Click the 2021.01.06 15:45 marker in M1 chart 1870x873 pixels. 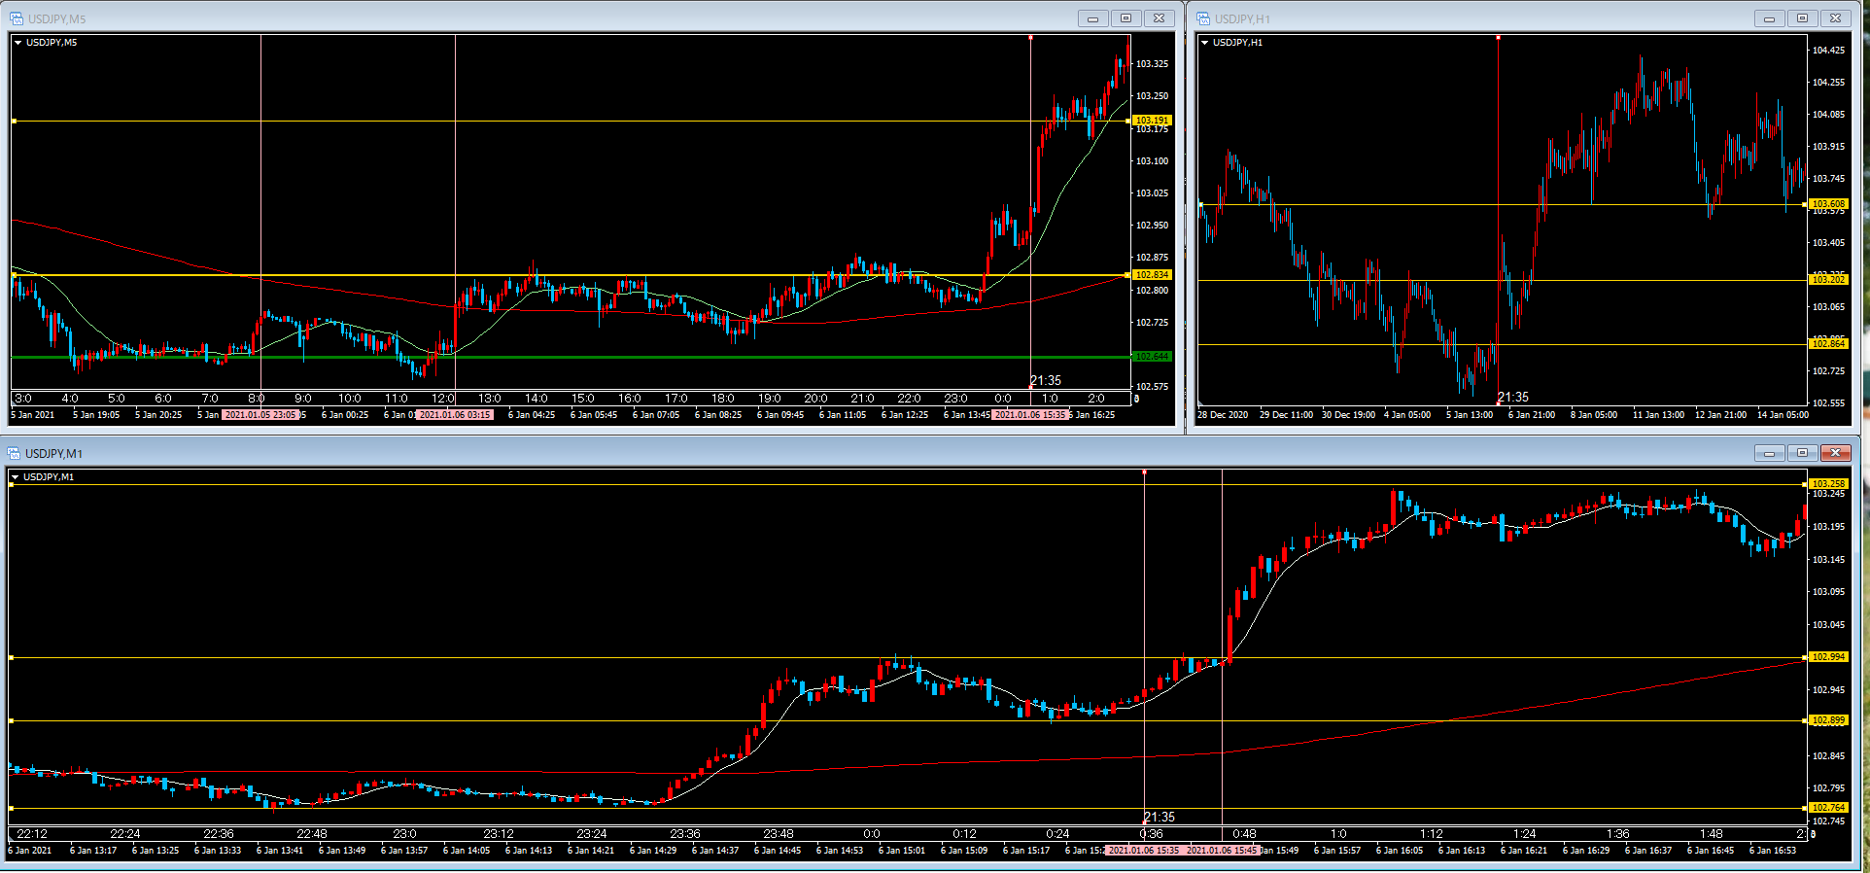(x=1221, y=851)
